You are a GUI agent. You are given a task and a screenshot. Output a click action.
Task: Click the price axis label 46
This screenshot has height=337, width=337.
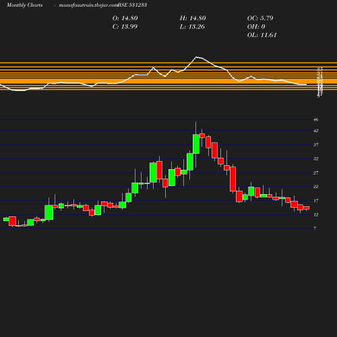(316, 120)
